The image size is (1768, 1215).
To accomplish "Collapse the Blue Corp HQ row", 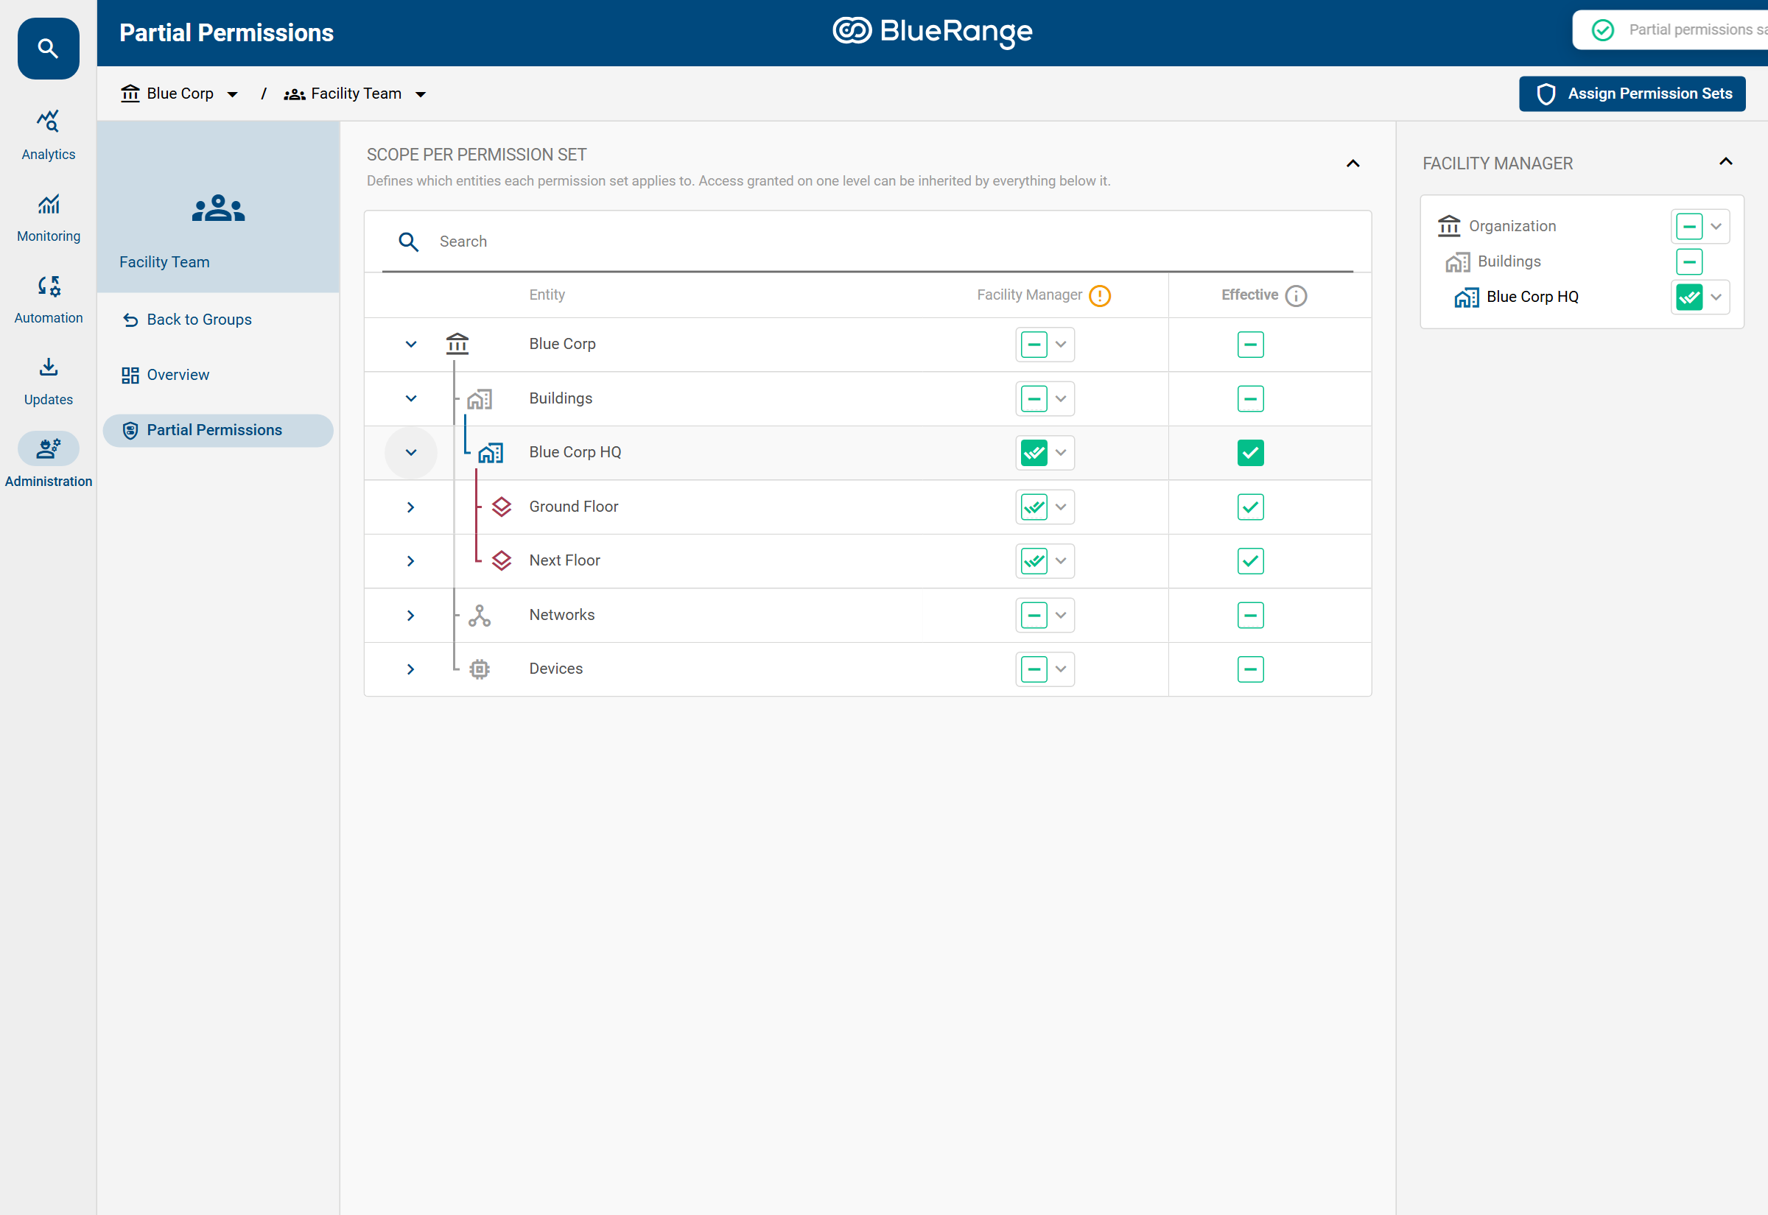I will pos(410,452).
